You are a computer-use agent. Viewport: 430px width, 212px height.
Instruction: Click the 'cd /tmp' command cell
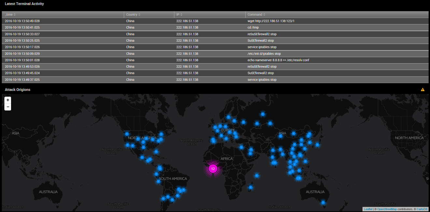click(x=253, y=28)
